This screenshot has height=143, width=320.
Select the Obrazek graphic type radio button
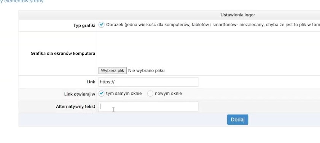[x=101, y=25]
